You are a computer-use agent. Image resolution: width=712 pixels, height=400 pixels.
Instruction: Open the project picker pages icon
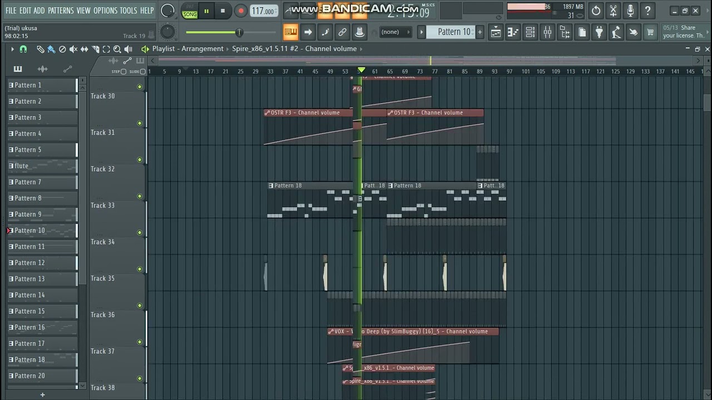[582, 33]
